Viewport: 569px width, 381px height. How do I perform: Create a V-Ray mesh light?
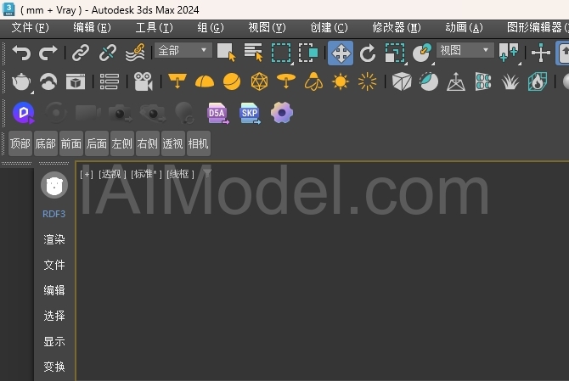coord(259,81)
